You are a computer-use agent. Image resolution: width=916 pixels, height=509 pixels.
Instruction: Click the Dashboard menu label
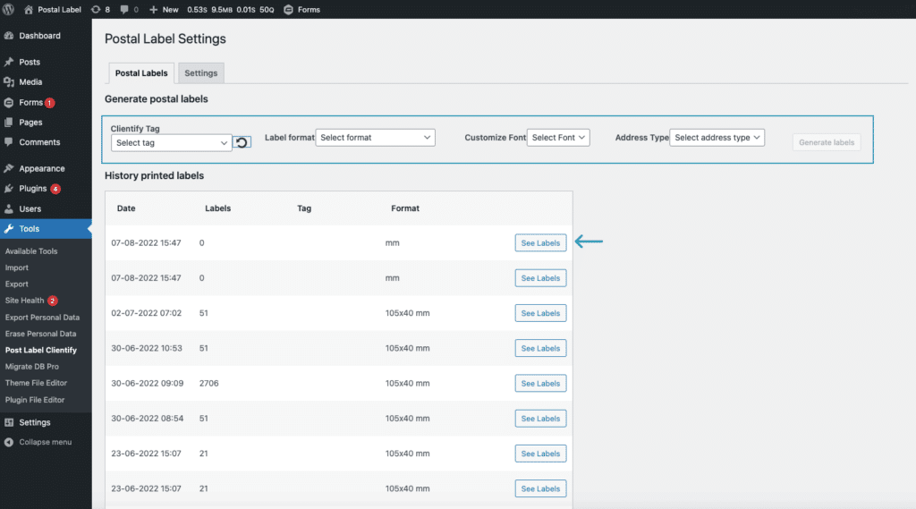(x=39, y=36)
